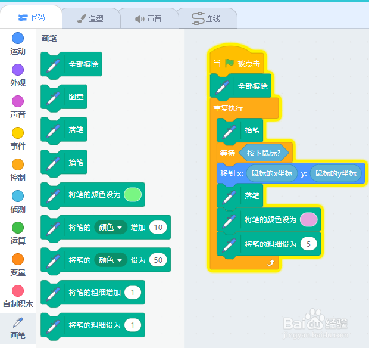Select the 运动 category blue circle
This screenshot has height=348, width=369.
coord(18,38)
